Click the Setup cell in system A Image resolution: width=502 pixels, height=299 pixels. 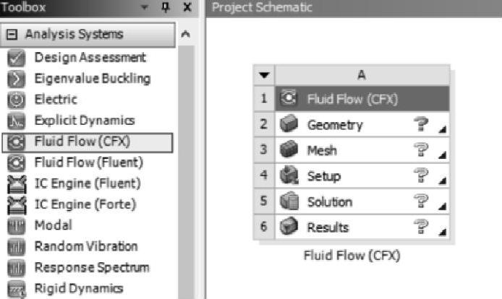pos(324,176)
